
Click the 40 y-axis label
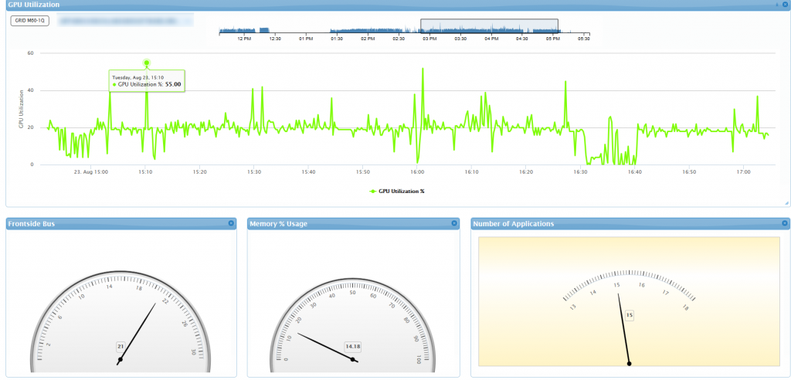click(30, 90)
